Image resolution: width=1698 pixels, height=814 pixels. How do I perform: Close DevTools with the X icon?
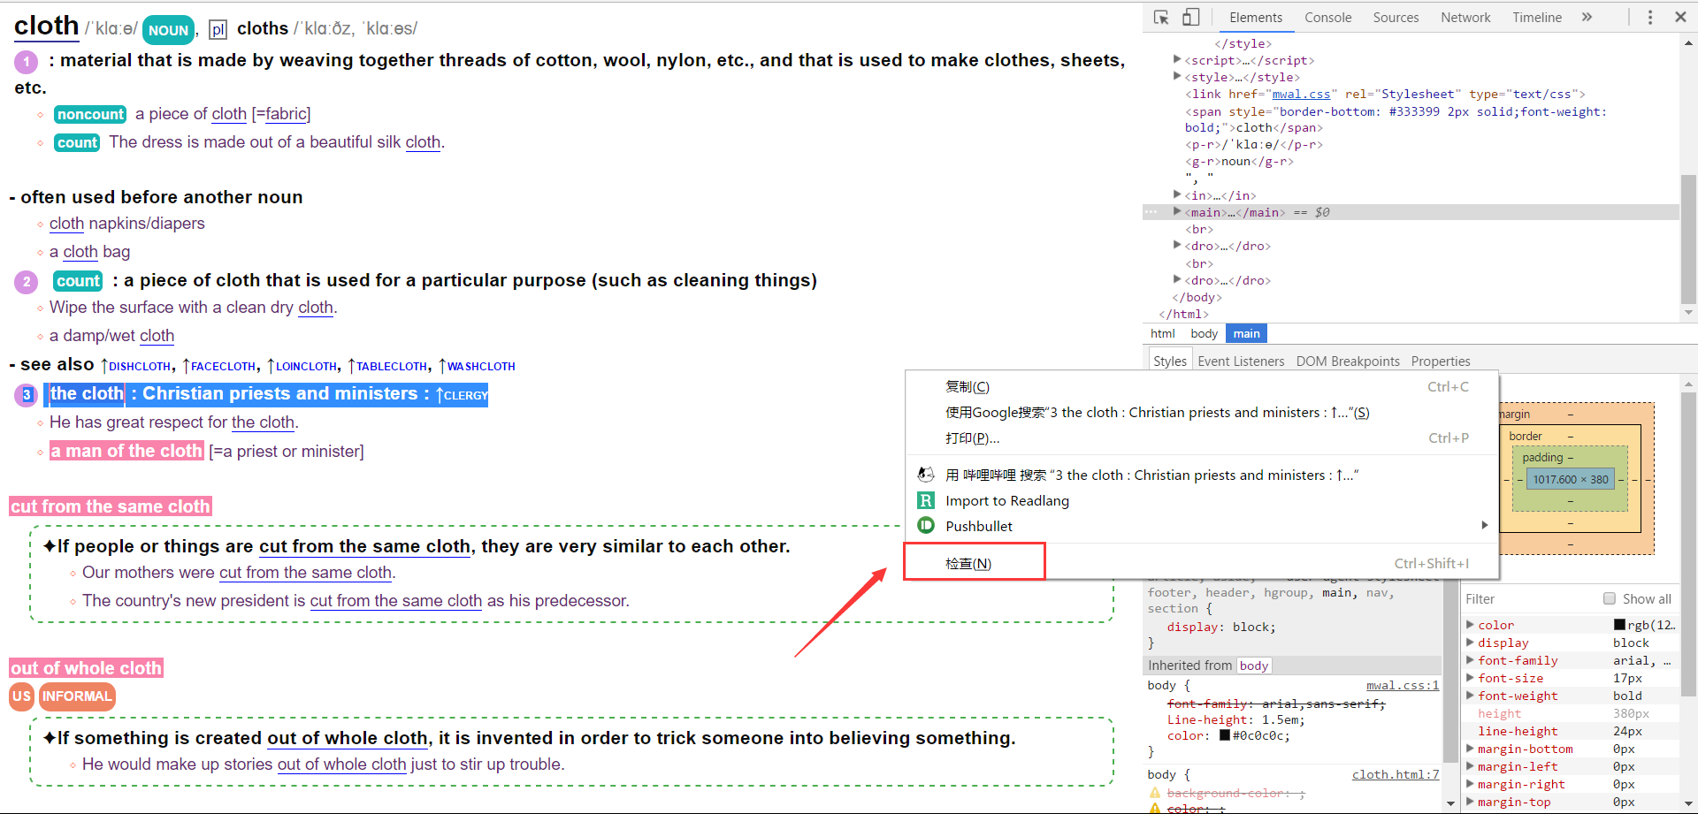[x=1680, y=17]
